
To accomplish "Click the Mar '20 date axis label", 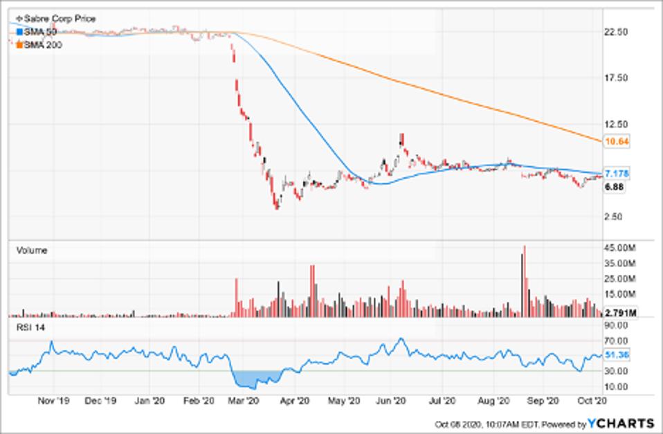I will pyautogui.click(x=244, y=400).
